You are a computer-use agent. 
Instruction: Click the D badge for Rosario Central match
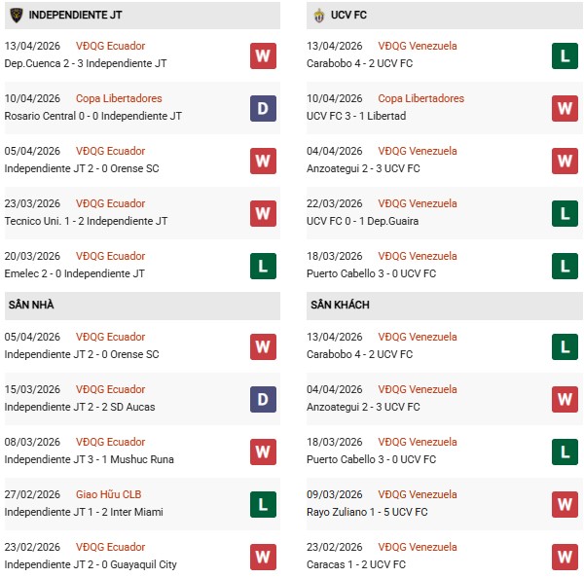263,108
